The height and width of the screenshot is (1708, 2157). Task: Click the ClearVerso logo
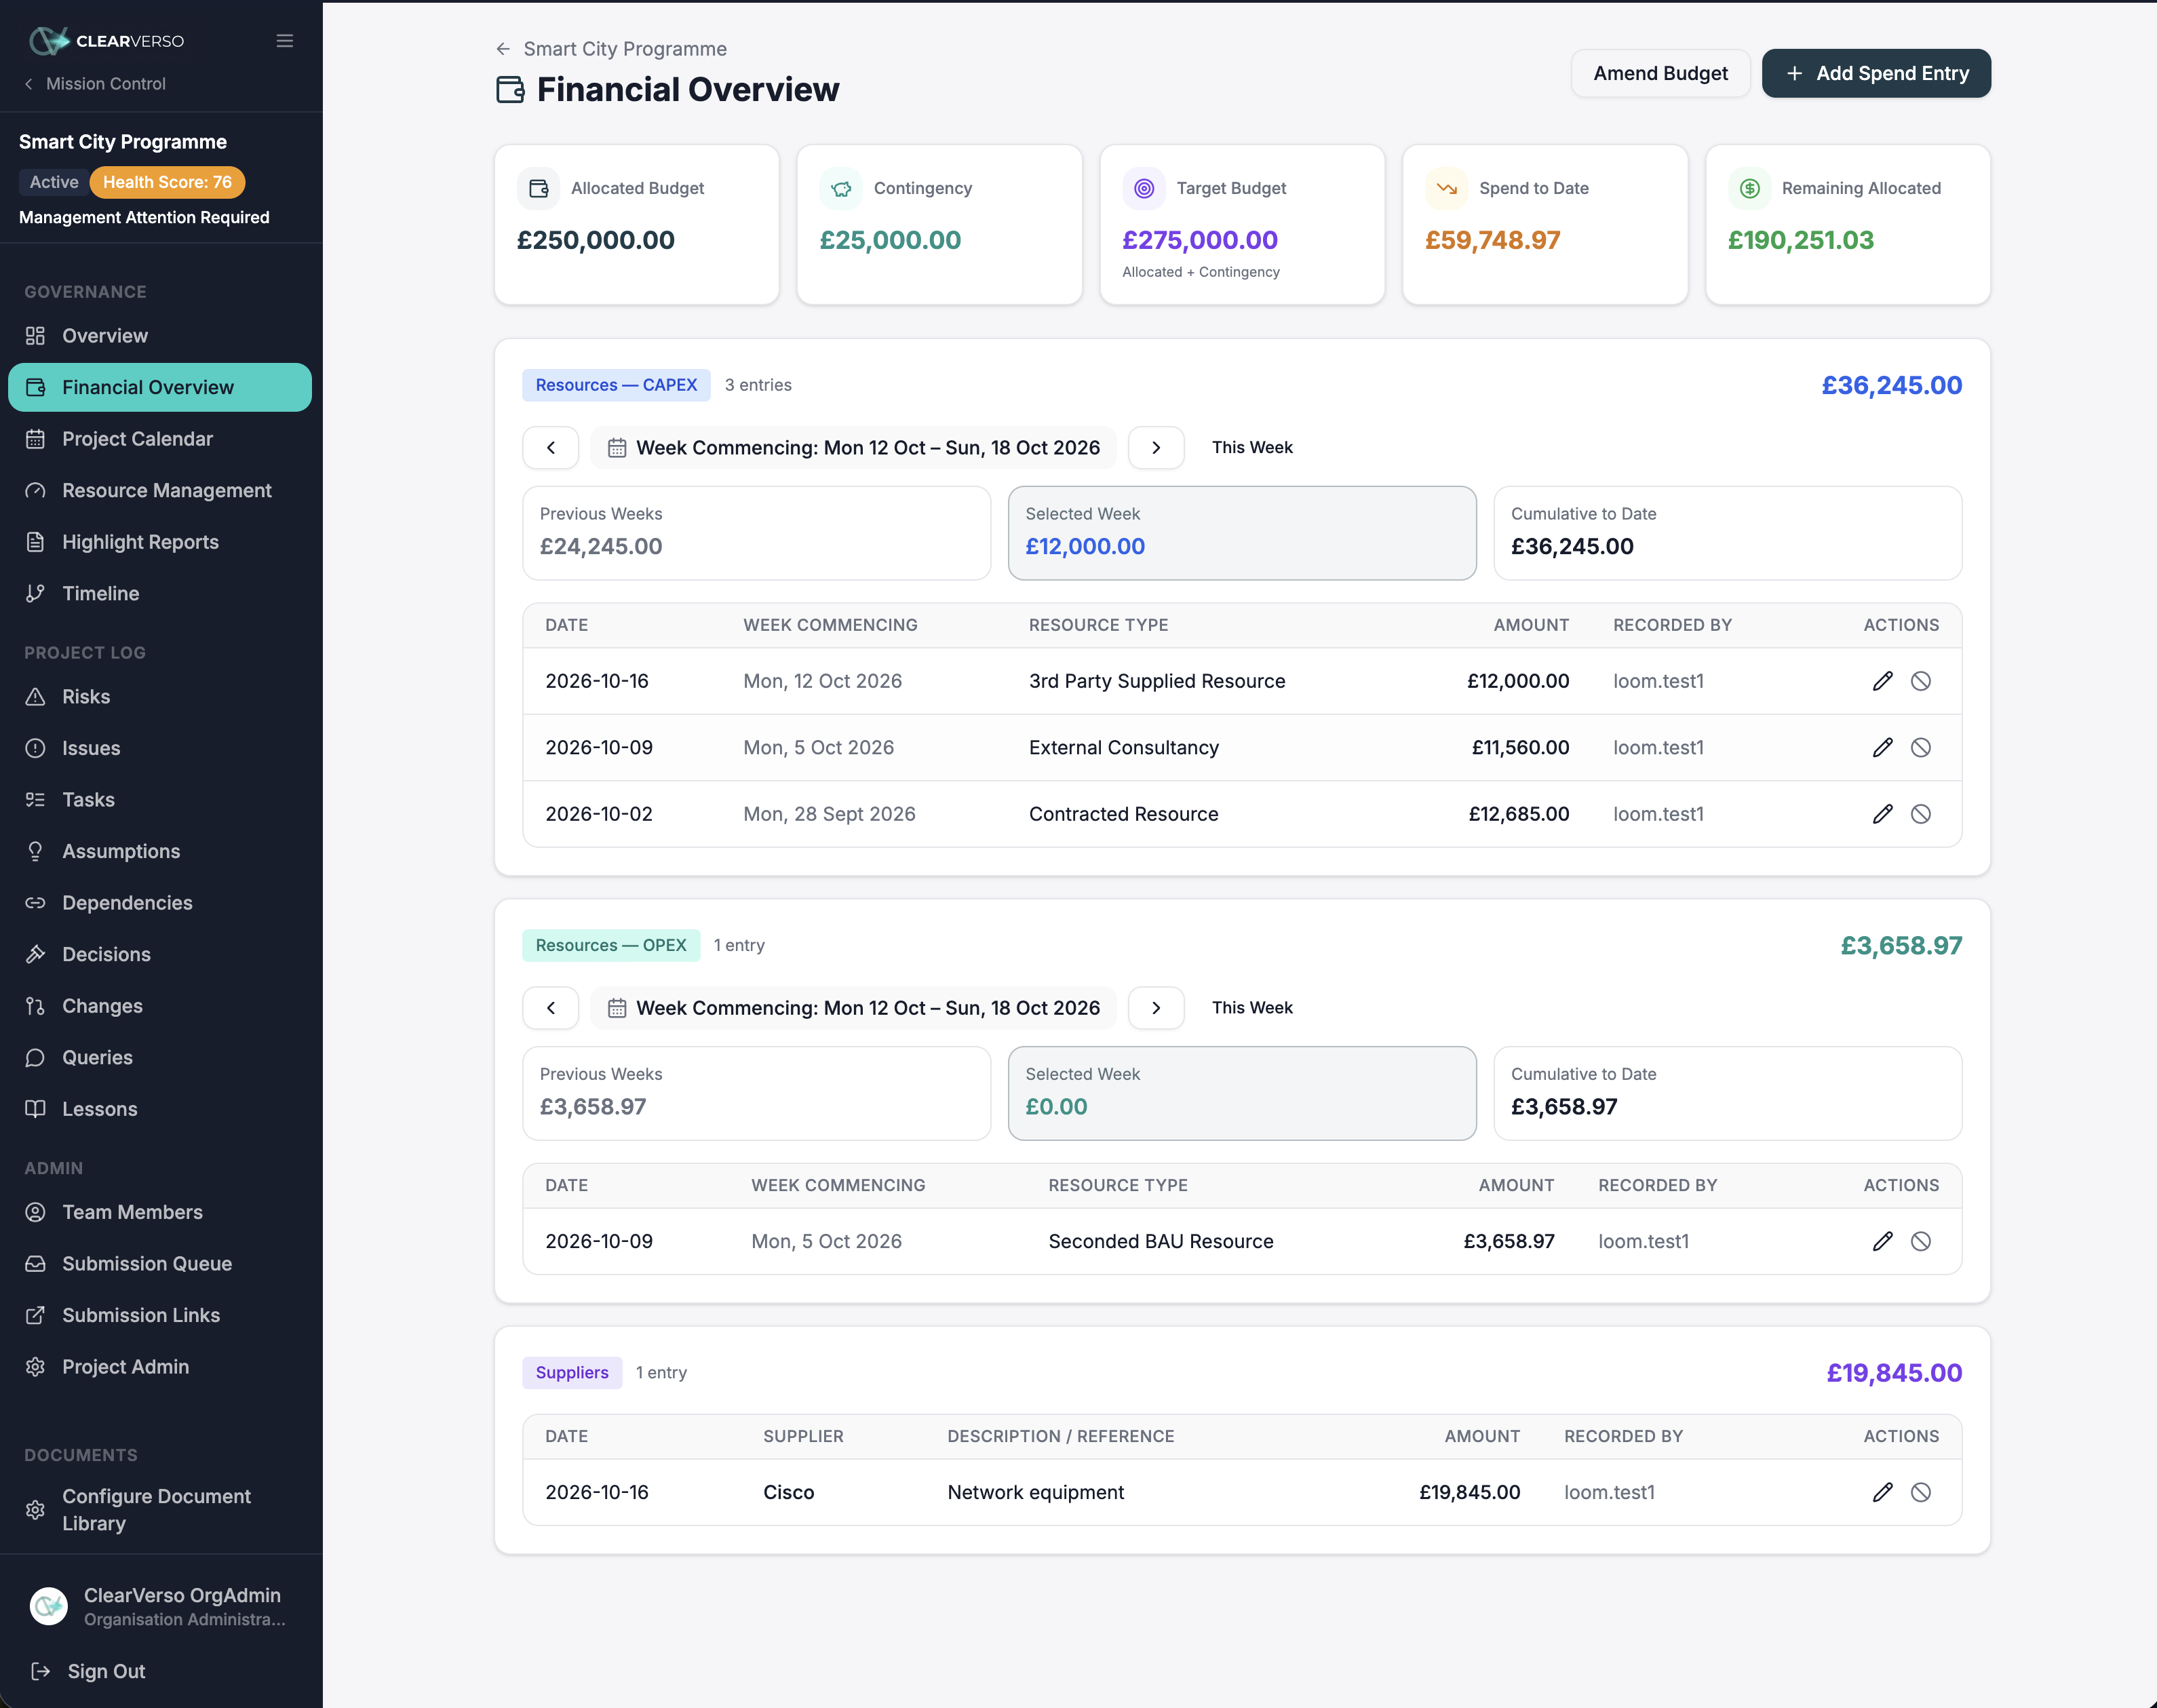pyautogui.click(x=106, y=41)
